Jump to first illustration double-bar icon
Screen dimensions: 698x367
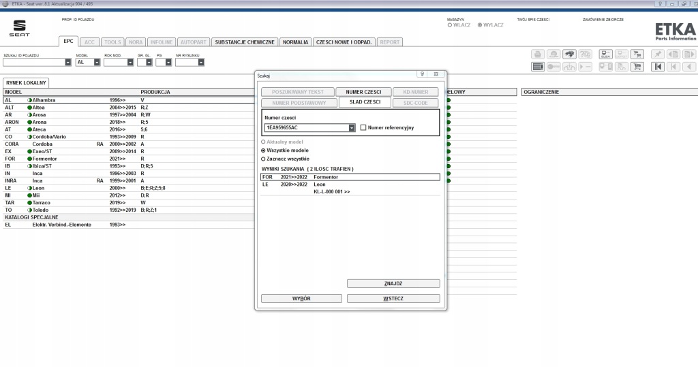658,67
